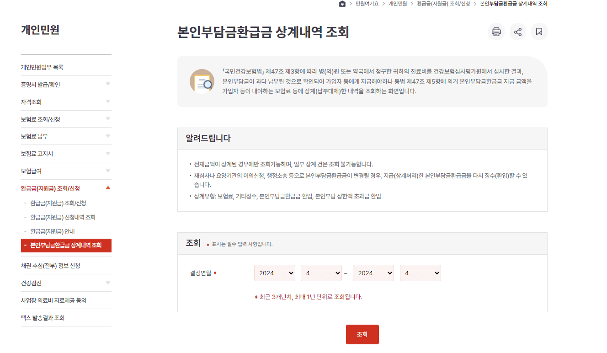Click the red 조회 button

[x=362, y=334]
